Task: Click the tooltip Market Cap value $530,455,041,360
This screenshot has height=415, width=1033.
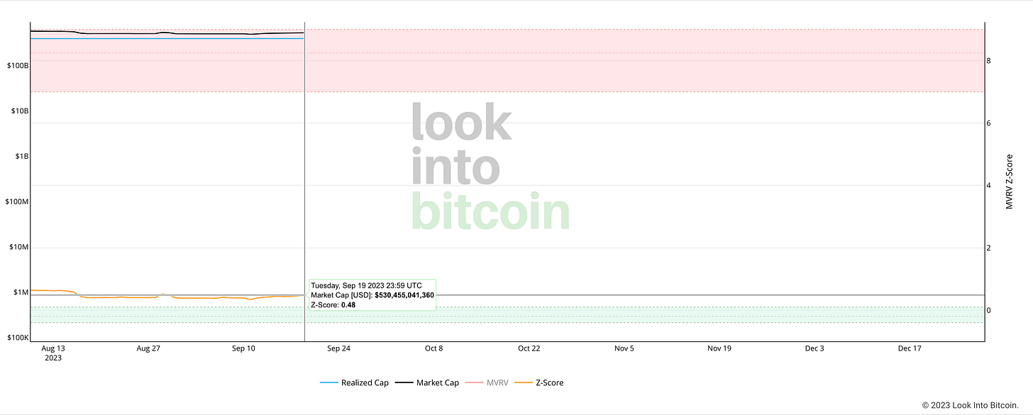Action: click(x=404, y=295)
